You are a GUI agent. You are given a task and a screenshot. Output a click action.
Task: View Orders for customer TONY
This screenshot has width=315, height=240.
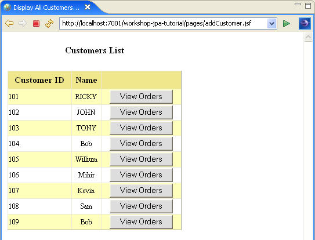[141, 128]
